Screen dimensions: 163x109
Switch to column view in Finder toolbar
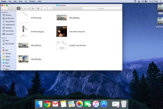25,8
